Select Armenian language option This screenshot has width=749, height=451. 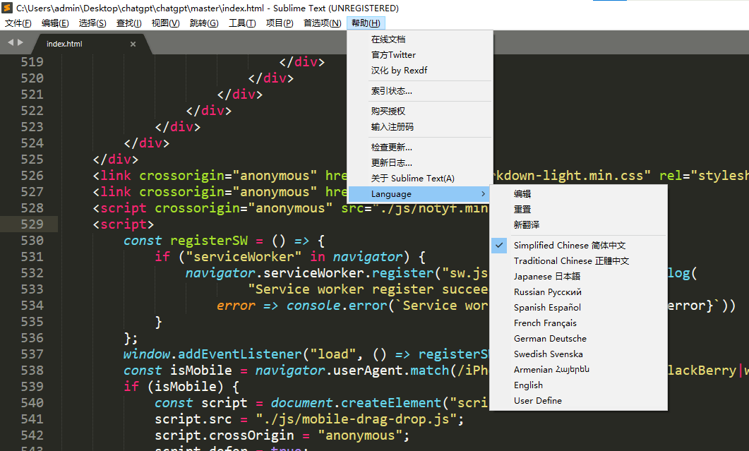pos(578,369)
